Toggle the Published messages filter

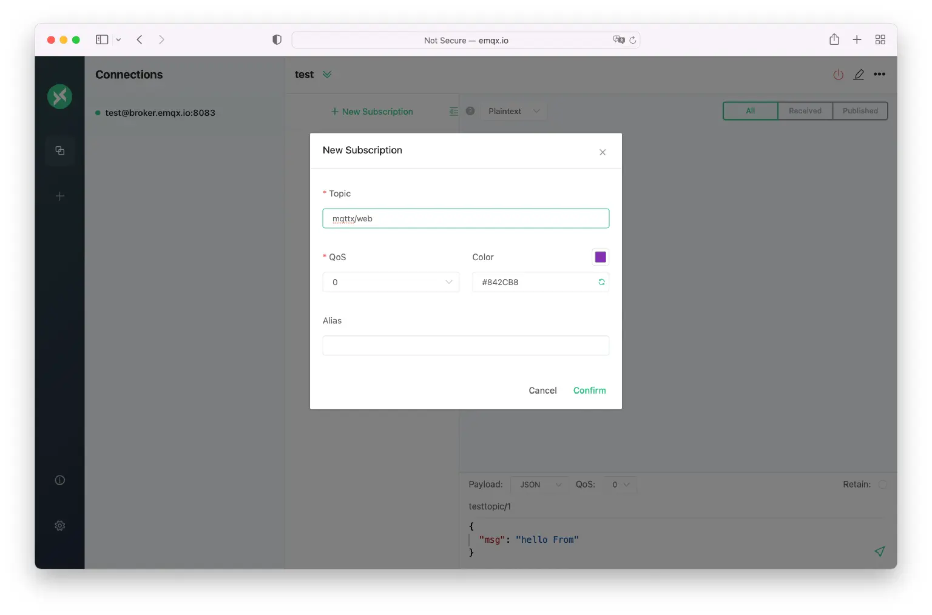tap(860, 110)
